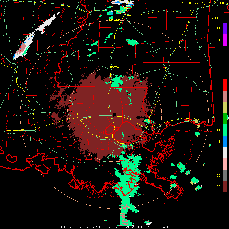229x229 pixels.
Task: Click the 'NEXLAB-College of DuPage' credit text
Action: coord(204,3)
